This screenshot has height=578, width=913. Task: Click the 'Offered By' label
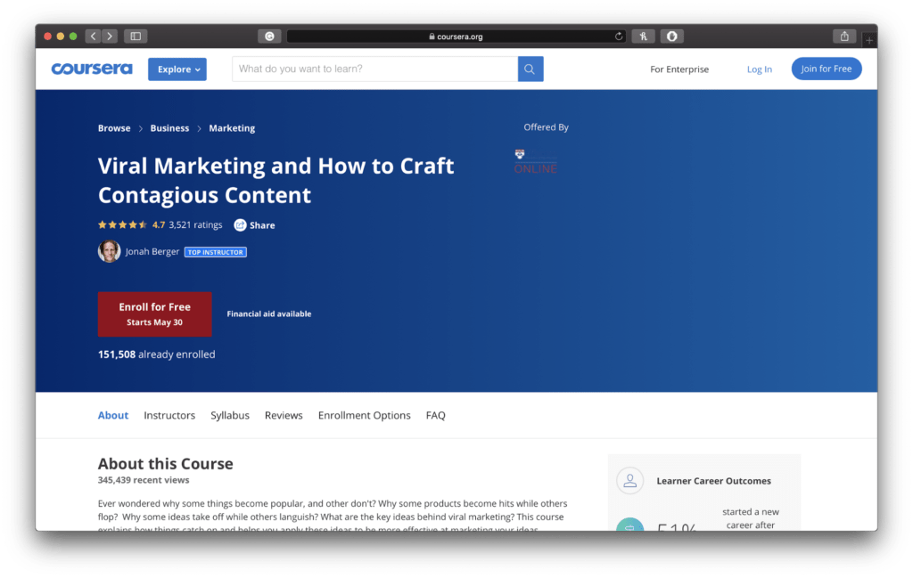[x=547, y=127]
